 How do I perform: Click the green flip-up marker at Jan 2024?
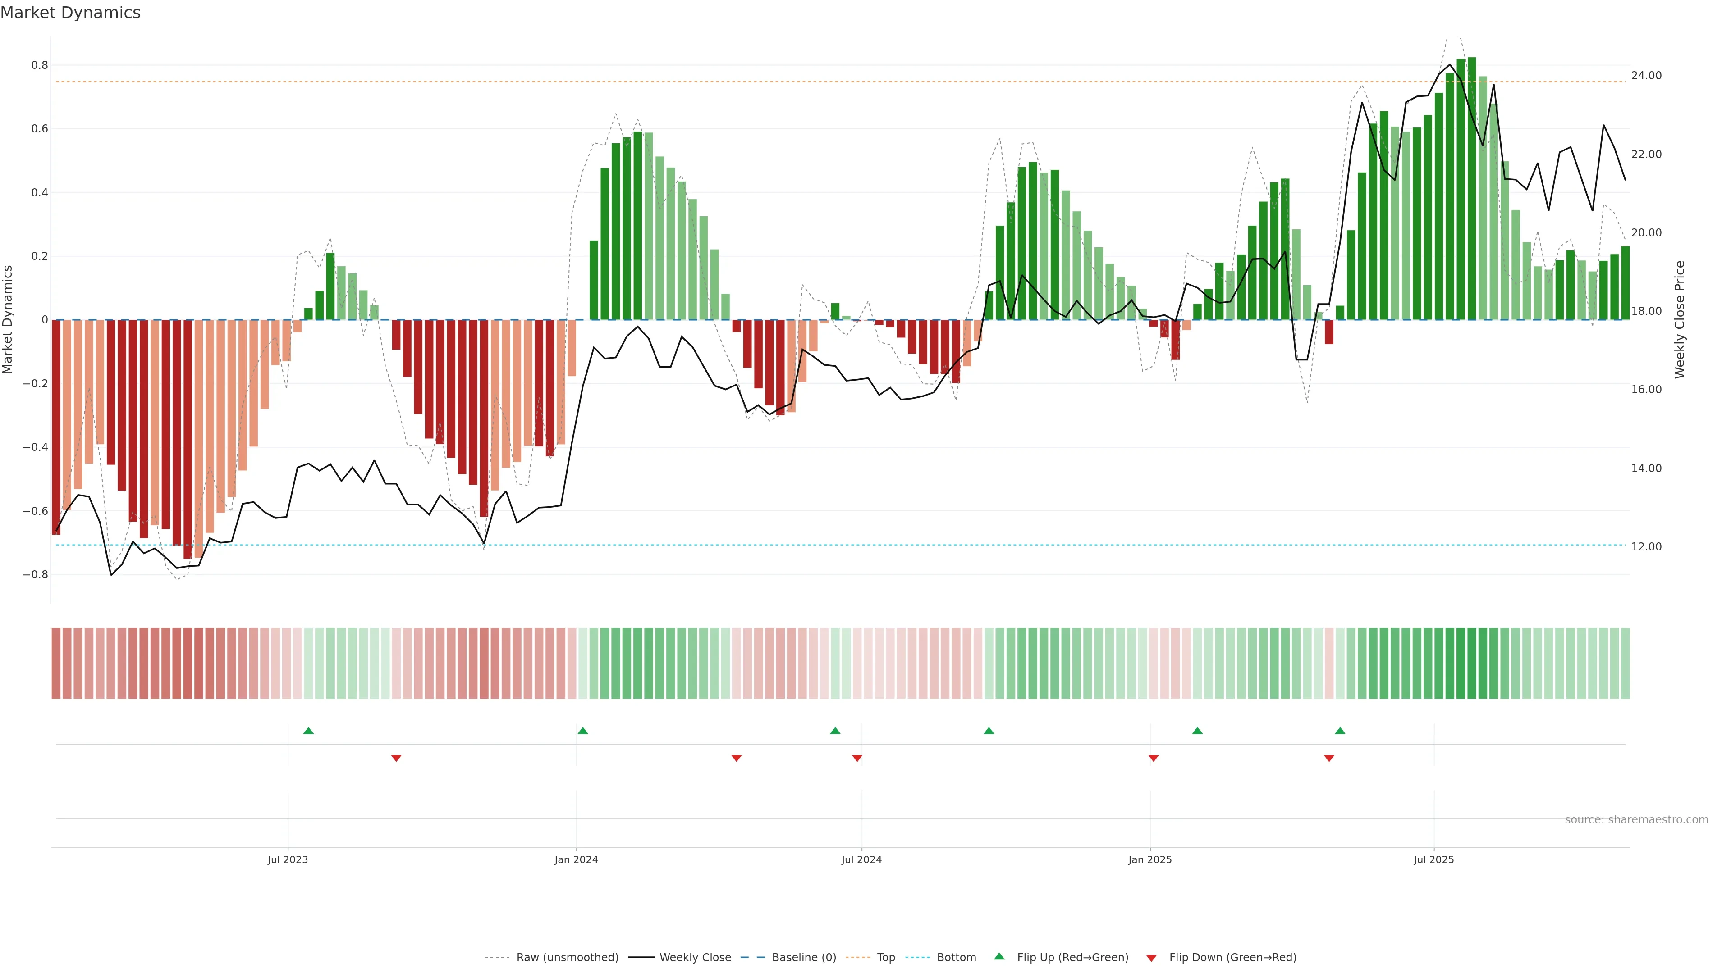click(582, 731)
